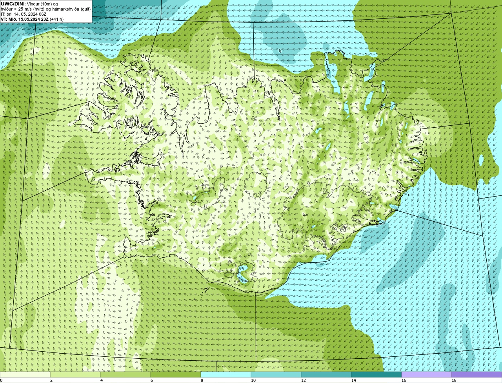Click the 'UWC/DINI: Vindur (10m) og' title line
The image size is (502, 383).
click(x=29, y=4)
